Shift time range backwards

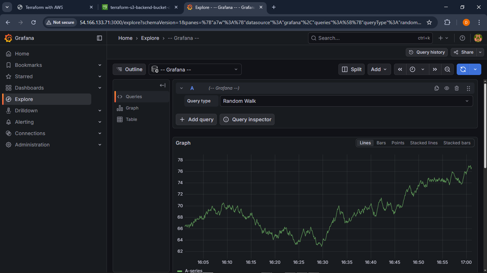(x=400, y=69)
